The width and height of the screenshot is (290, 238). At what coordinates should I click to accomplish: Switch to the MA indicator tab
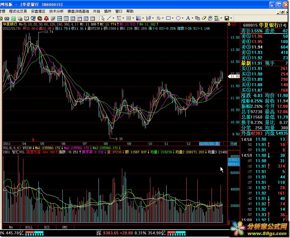11,227
